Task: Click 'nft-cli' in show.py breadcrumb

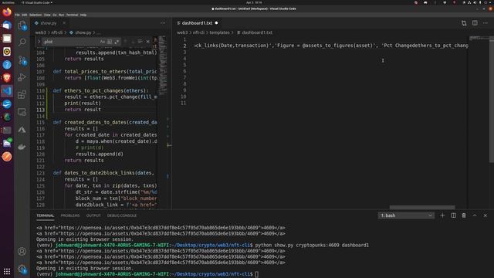Action: [56, 32]
